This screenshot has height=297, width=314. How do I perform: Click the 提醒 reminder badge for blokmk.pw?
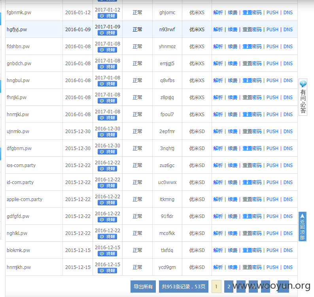click(107, 254)
